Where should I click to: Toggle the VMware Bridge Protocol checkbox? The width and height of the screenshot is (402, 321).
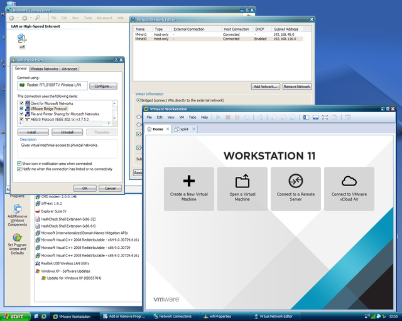(21, 108)
